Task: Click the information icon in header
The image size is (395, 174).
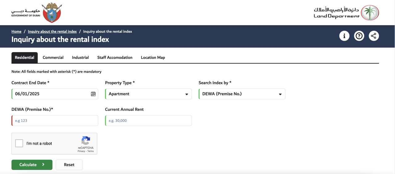Action: pyautogui.click(x=344, y=36)
